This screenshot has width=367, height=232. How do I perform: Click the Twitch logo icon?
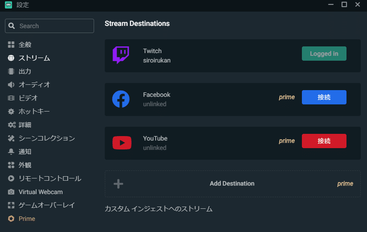click(120, 55)
